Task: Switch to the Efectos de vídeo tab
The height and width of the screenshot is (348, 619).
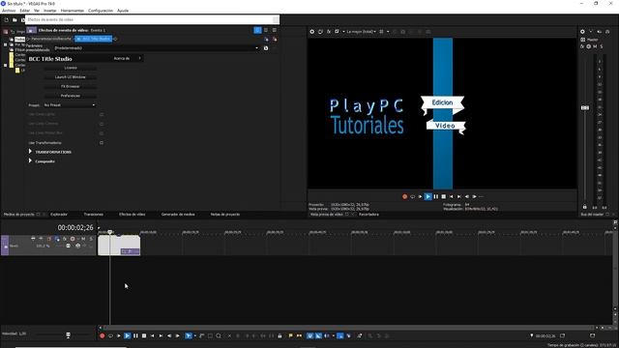Action: 133,215
